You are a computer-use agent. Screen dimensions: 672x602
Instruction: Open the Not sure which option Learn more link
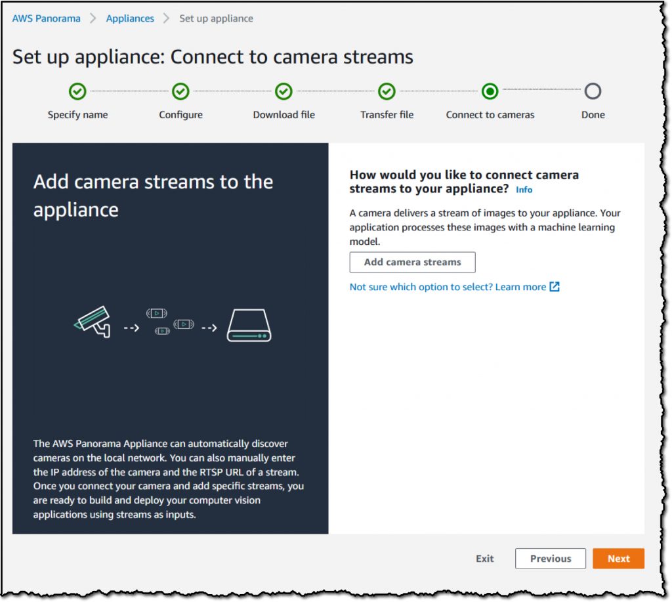[454, 287]
